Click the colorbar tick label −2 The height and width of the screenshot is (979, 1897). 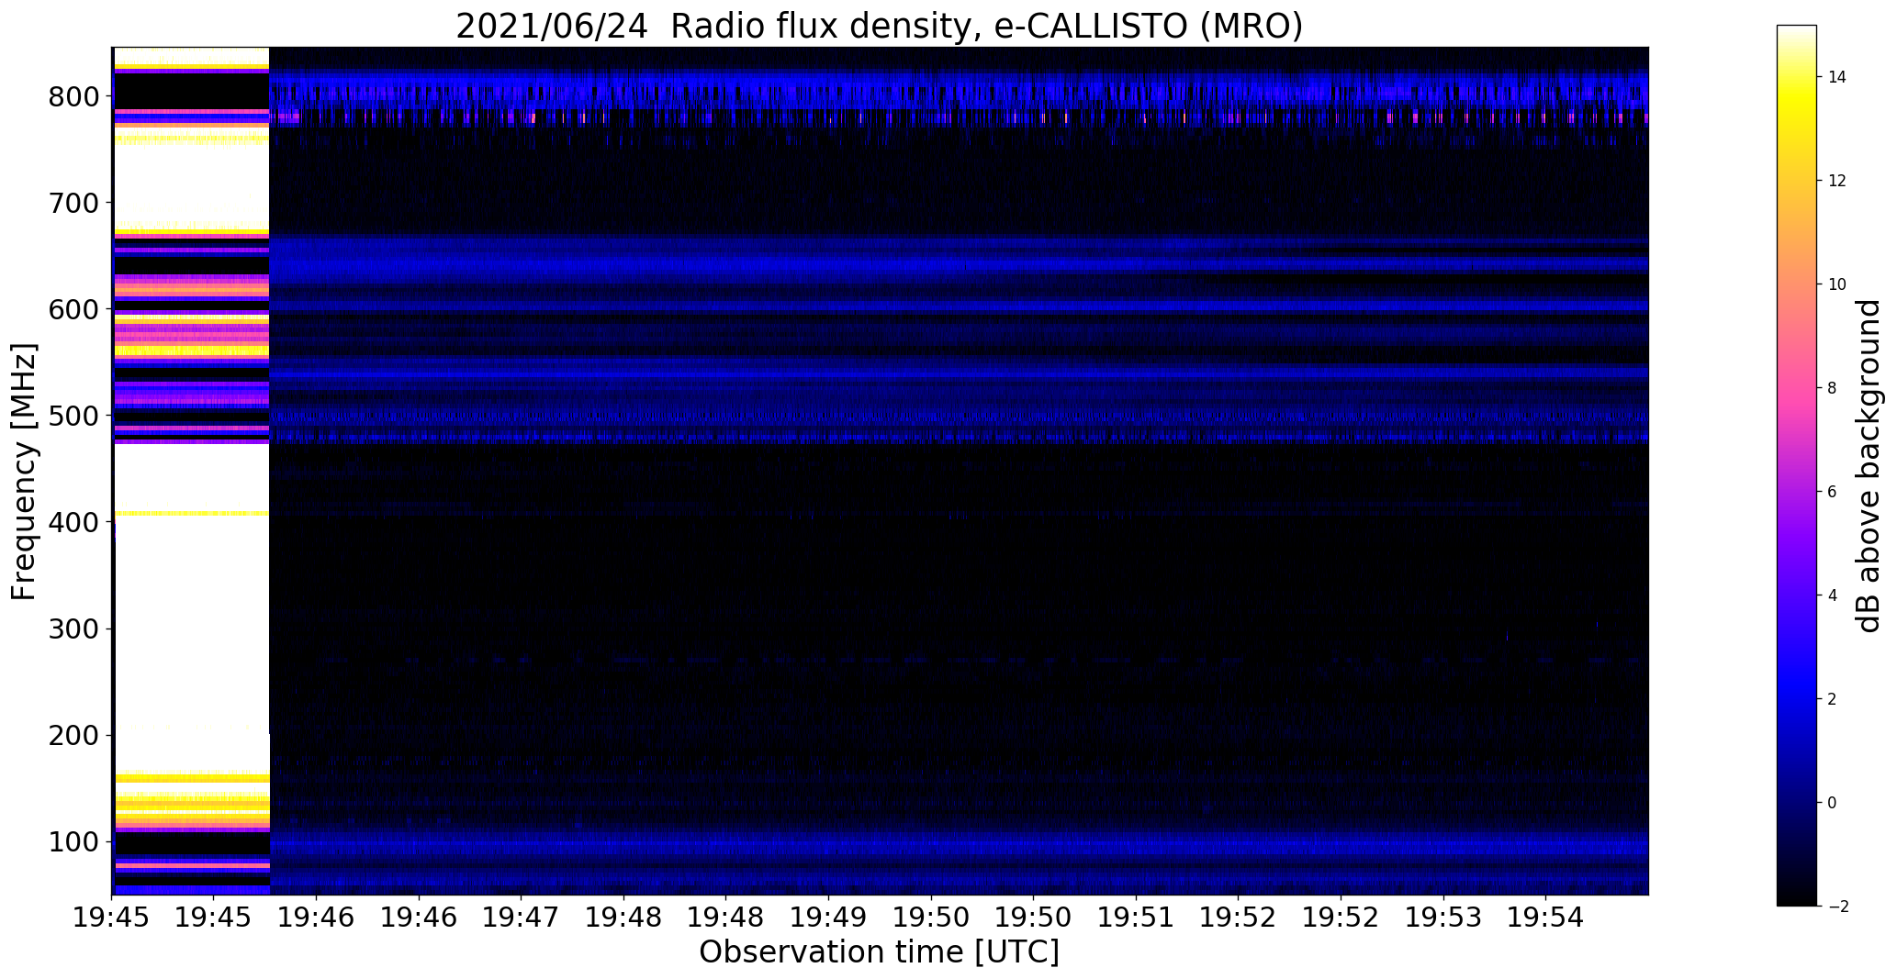coord(1837,907)
